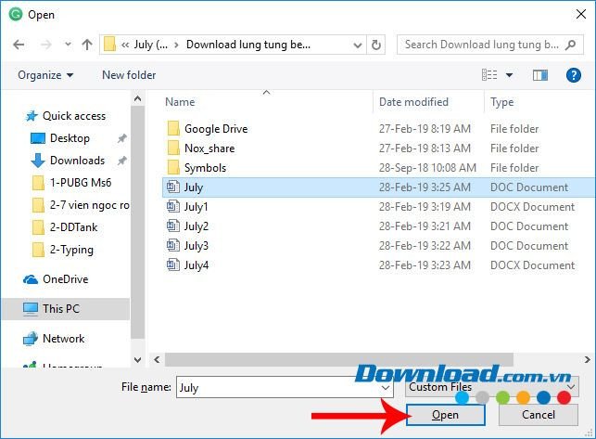Click the Cancel button
This screenshot has width=596, height=439.
[x=538, y=415]
